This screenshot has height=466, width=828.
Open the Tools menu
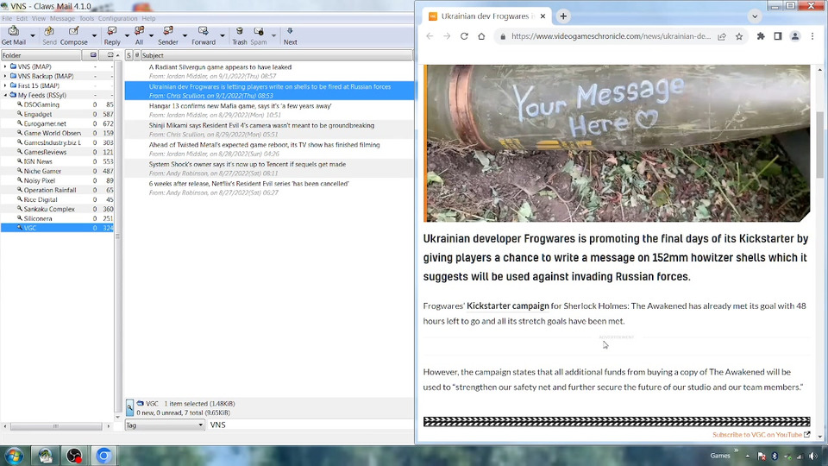tap(86, 18)
